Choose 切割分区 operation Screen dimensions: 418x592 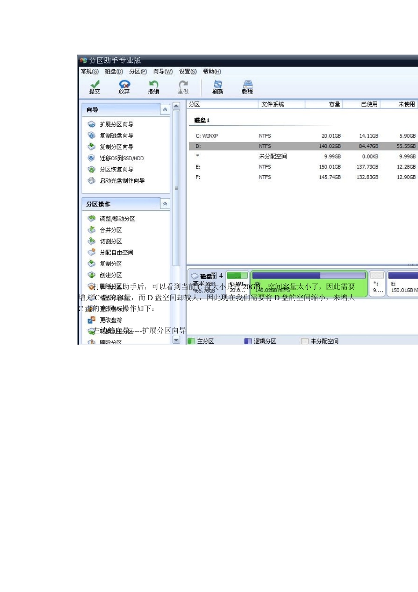[105, 241]
